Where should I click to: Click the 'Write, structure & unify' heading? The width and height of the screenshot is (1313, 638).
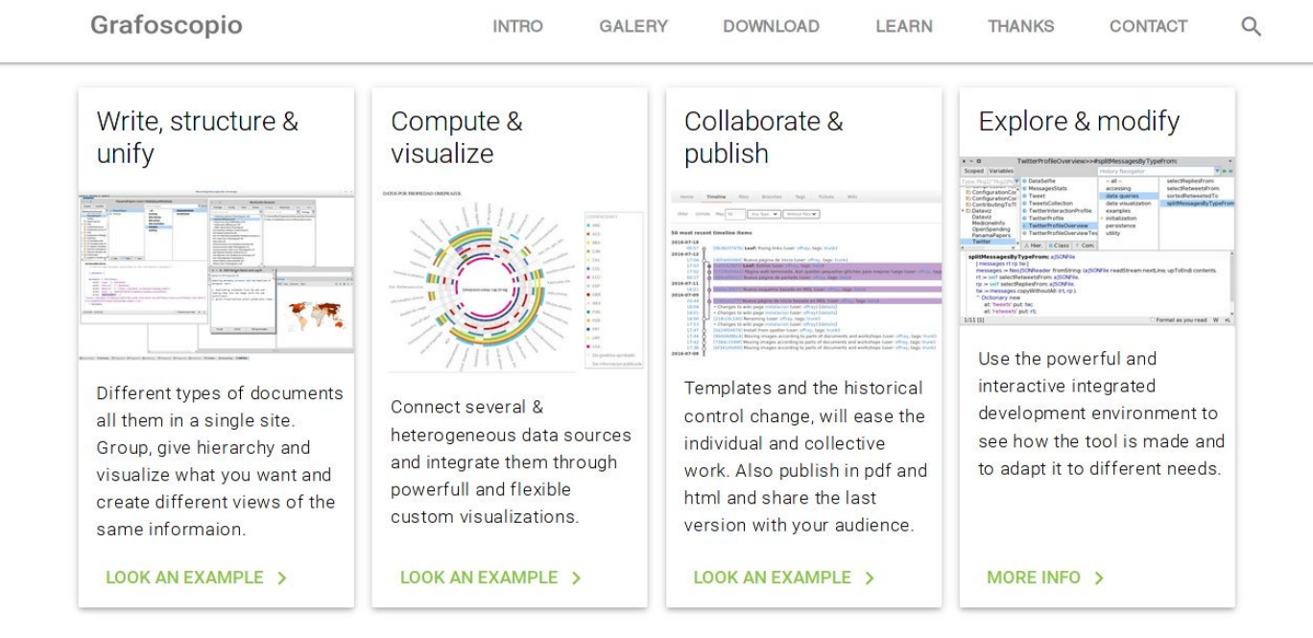point(197,137)
